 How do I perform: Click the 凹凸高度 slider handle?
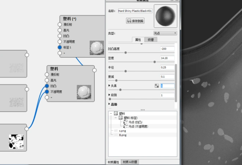pos(126,53)
